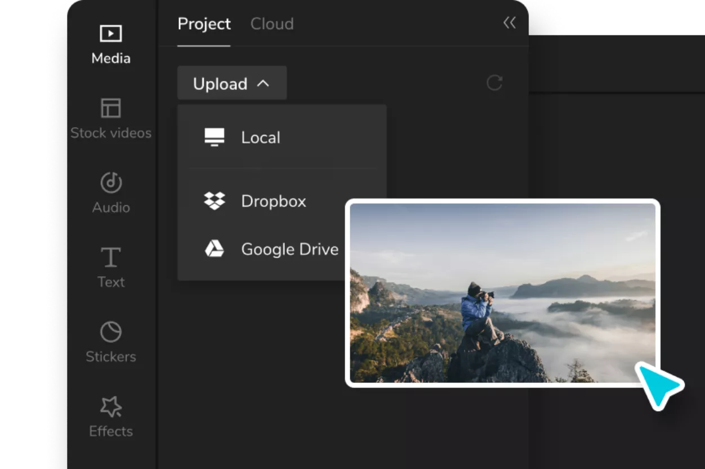This screenshot has width=705, height=469.
Task: Pick Google Drive from upload options
Action: click(x=289, y=249)
